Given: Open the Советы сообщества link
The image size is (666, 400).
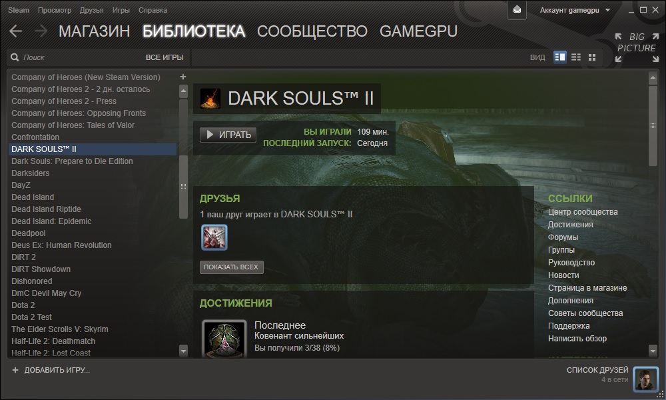Looking at the screenshot, I should point(585,313).
